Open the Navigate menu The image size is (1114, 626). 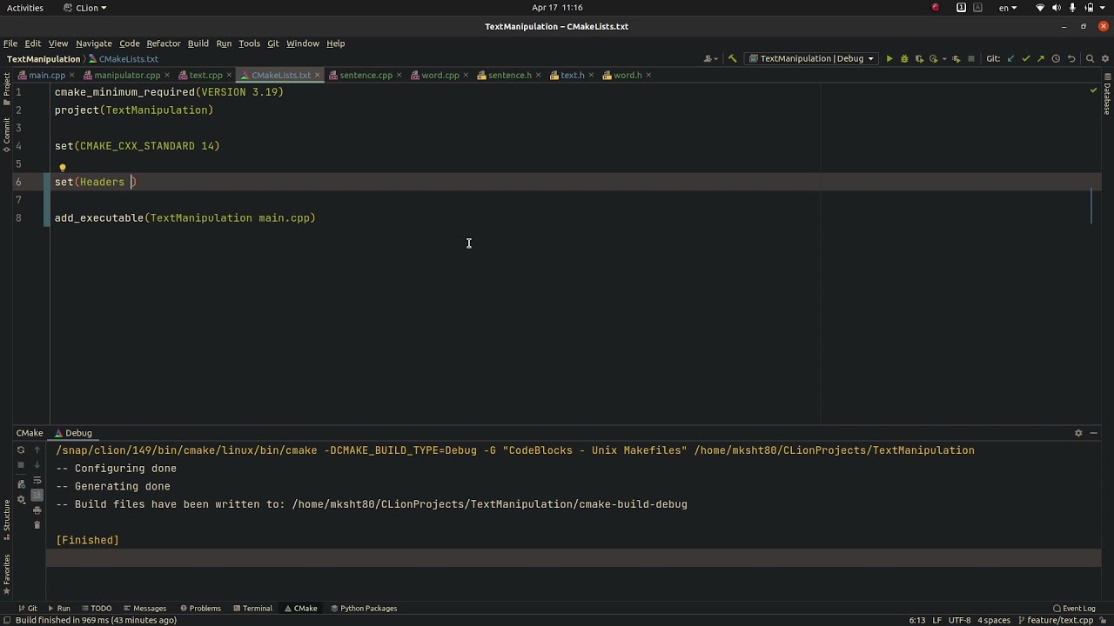[93, 43]
